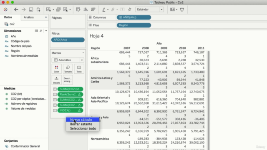Toggle the dimensions list view icon
Viewport: 267px width, 150px height.
coord(36,31)
